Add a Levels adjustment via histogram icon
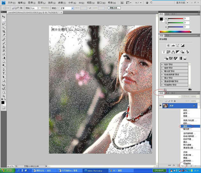Image resolution: width=201 pixels, height=173 pixels. [173, 45]
